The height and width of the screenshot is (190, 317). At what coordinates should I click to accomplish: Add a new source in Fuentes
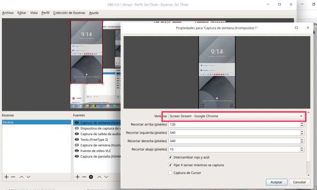[x=77, y=177]
